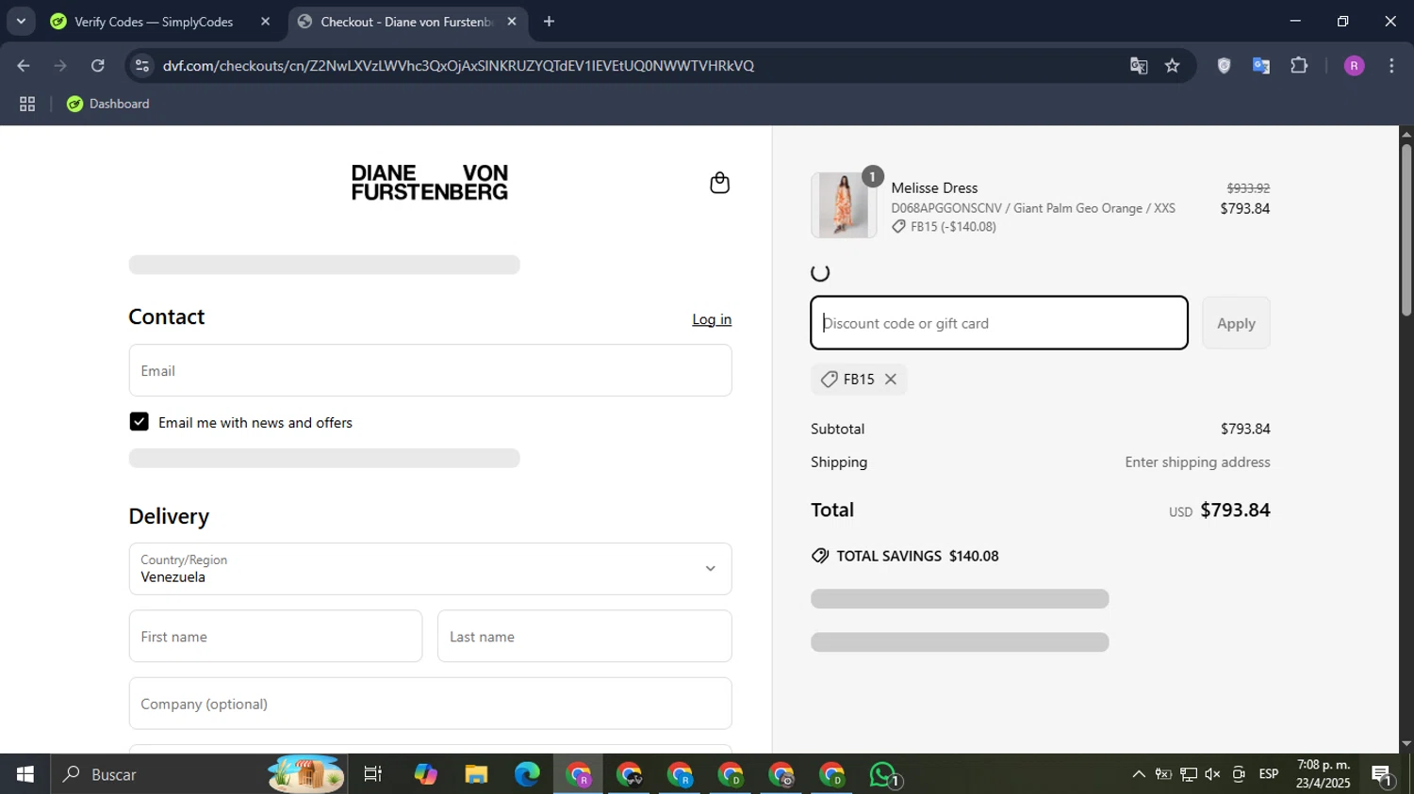Click the address bar URL
This screenshot has height=794, width=1414.
coord(458,66)
